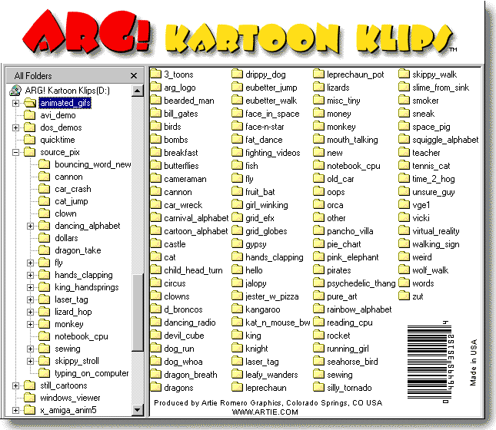Click the bombs folder icon
The height and width of the screenshot is (430, 496).
tap(155, 139)
